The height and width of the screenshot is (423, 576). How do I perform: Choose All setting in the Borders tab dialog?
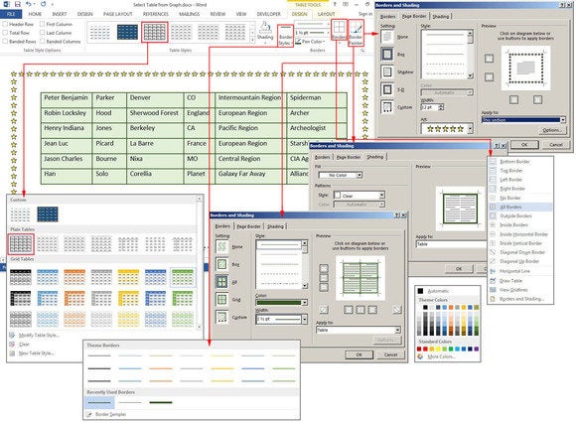pos(221,282)
